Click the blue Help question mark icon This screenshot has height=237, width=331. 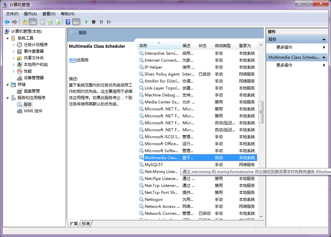68,22
